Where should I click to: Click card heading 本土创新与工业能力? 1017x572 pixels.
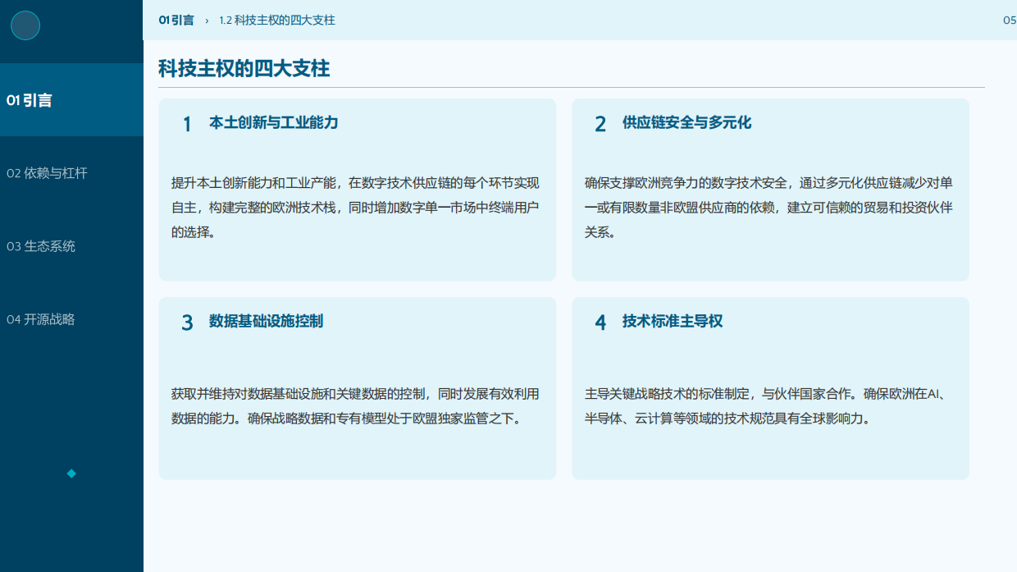pyautogui.click(x=274, y=122)
